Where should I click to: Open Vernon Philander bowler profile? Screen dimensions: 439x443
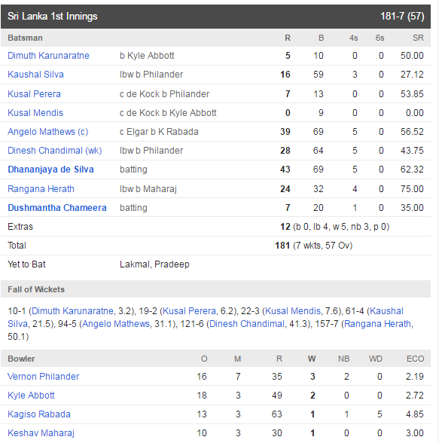pyautogui.click(x=43, y=377)
